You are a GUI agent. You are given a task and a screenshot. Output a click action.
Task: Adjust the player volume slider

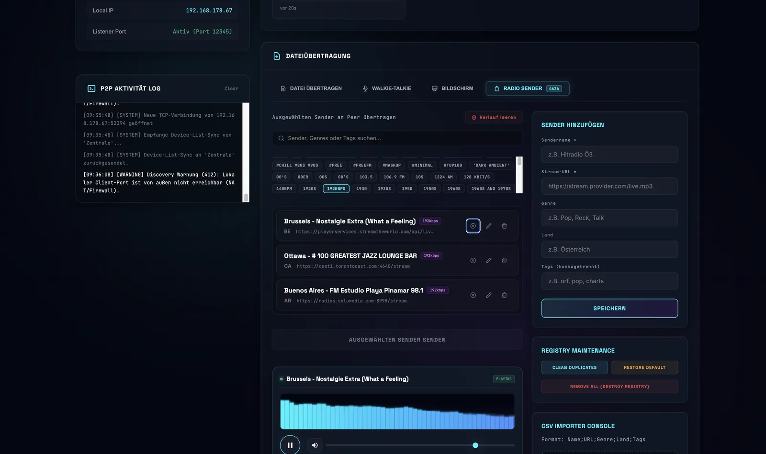[x=420, y=445]
